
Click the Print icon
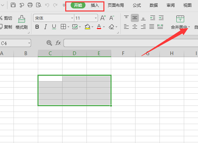(x=30, y=5)
